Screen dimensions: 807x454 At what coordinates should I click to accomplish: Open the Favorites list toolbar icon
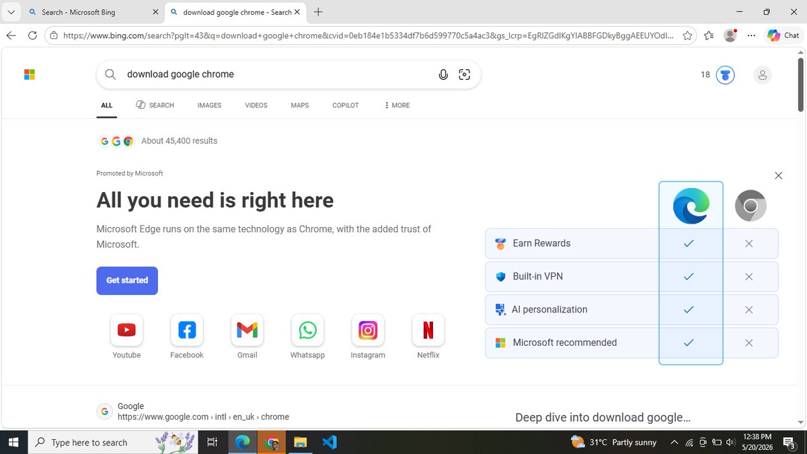click(709, 36)
